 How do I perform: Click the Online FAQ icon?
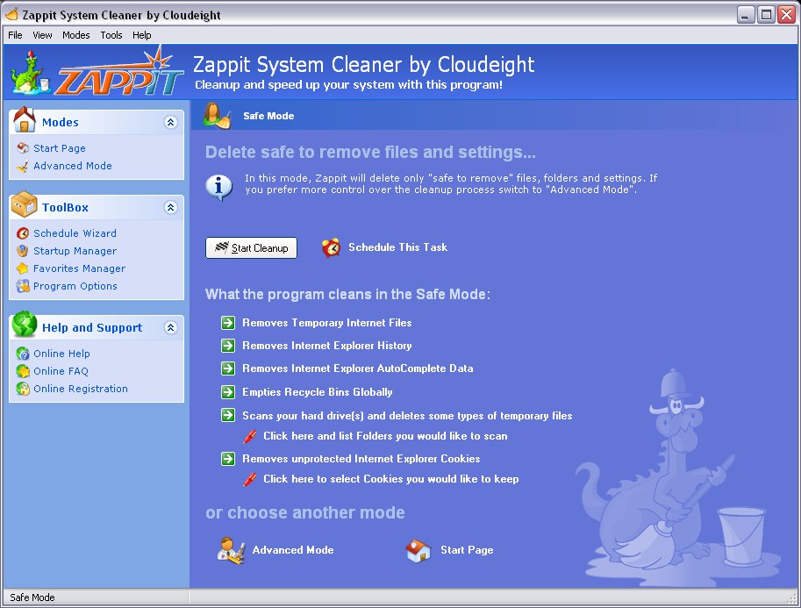coord(23,371)
